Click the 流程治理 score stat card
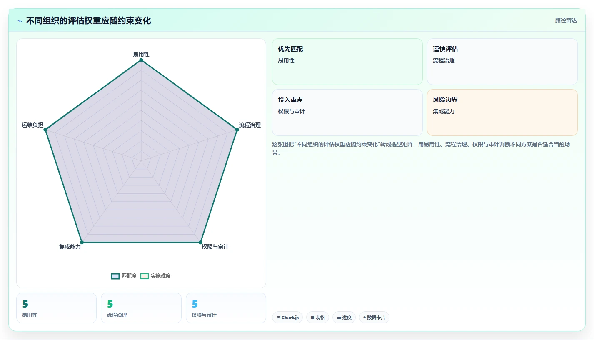 click(x=141, y=308)
